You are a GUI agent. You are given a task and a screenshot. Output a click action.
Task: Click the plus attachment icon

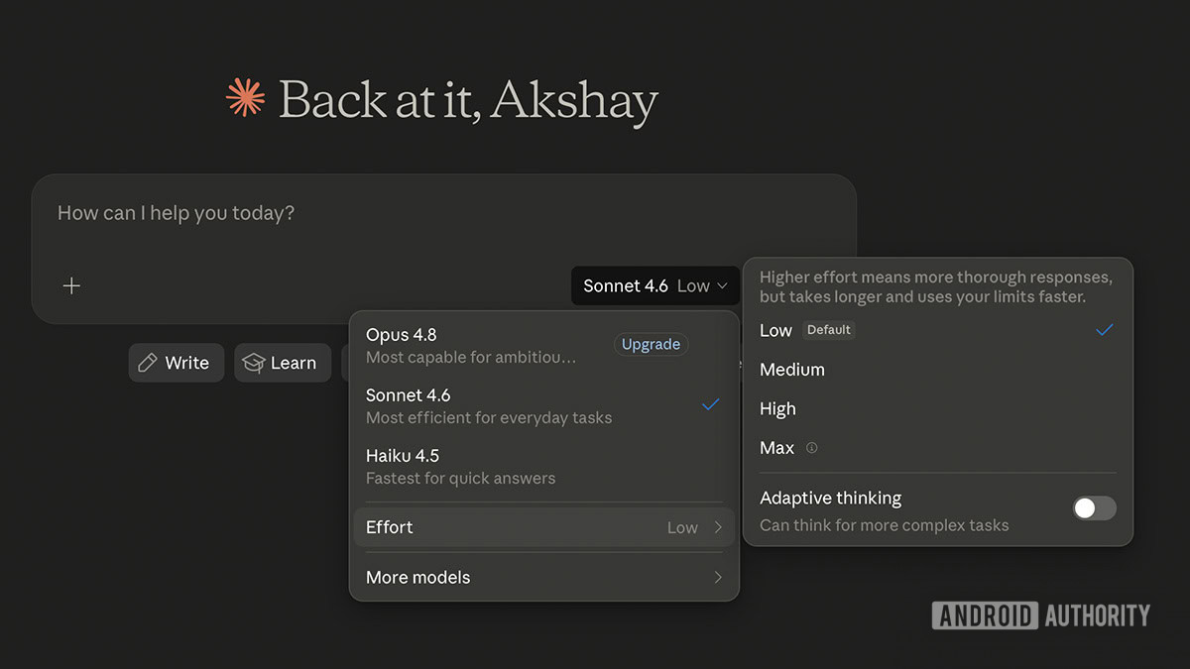coord(71,285)
